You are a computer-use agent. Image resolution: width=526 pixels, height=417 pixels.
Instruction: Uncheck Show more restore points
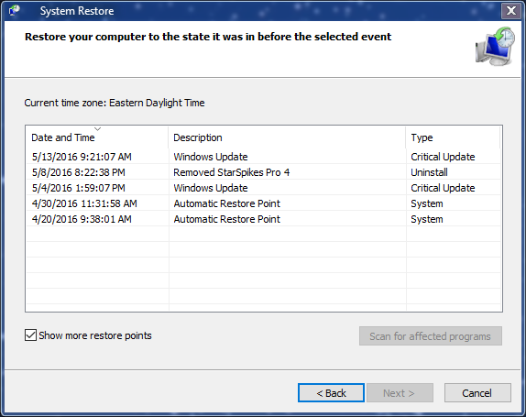pyautogui.click(x=30, y=335)
